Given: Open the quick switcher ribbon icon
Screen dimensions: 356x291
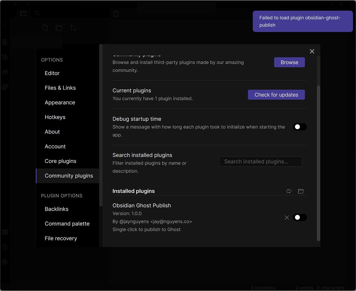Looking at the screenshot, I should 5,42.
